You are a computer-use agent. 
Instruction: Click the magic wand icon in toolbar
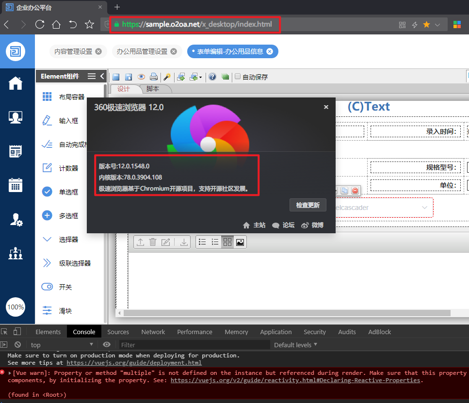tap(167, 77)
